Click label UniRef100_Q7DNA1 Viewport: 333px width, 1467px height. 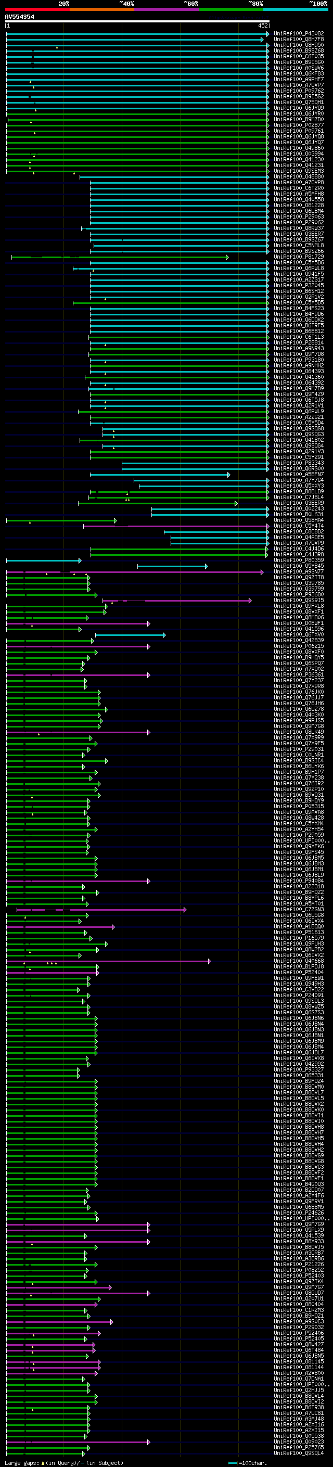coord(299,1379)
